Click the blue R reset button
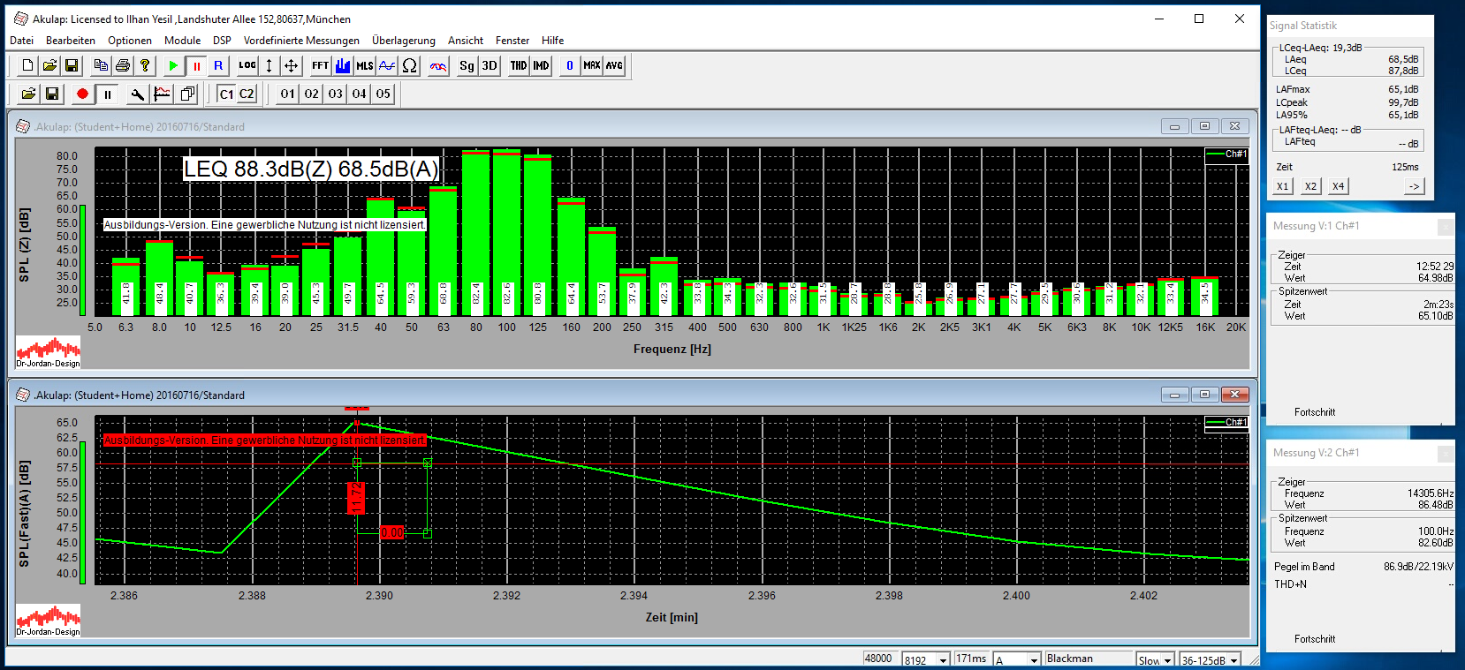 pyautogui.click(x=218, y=65)
